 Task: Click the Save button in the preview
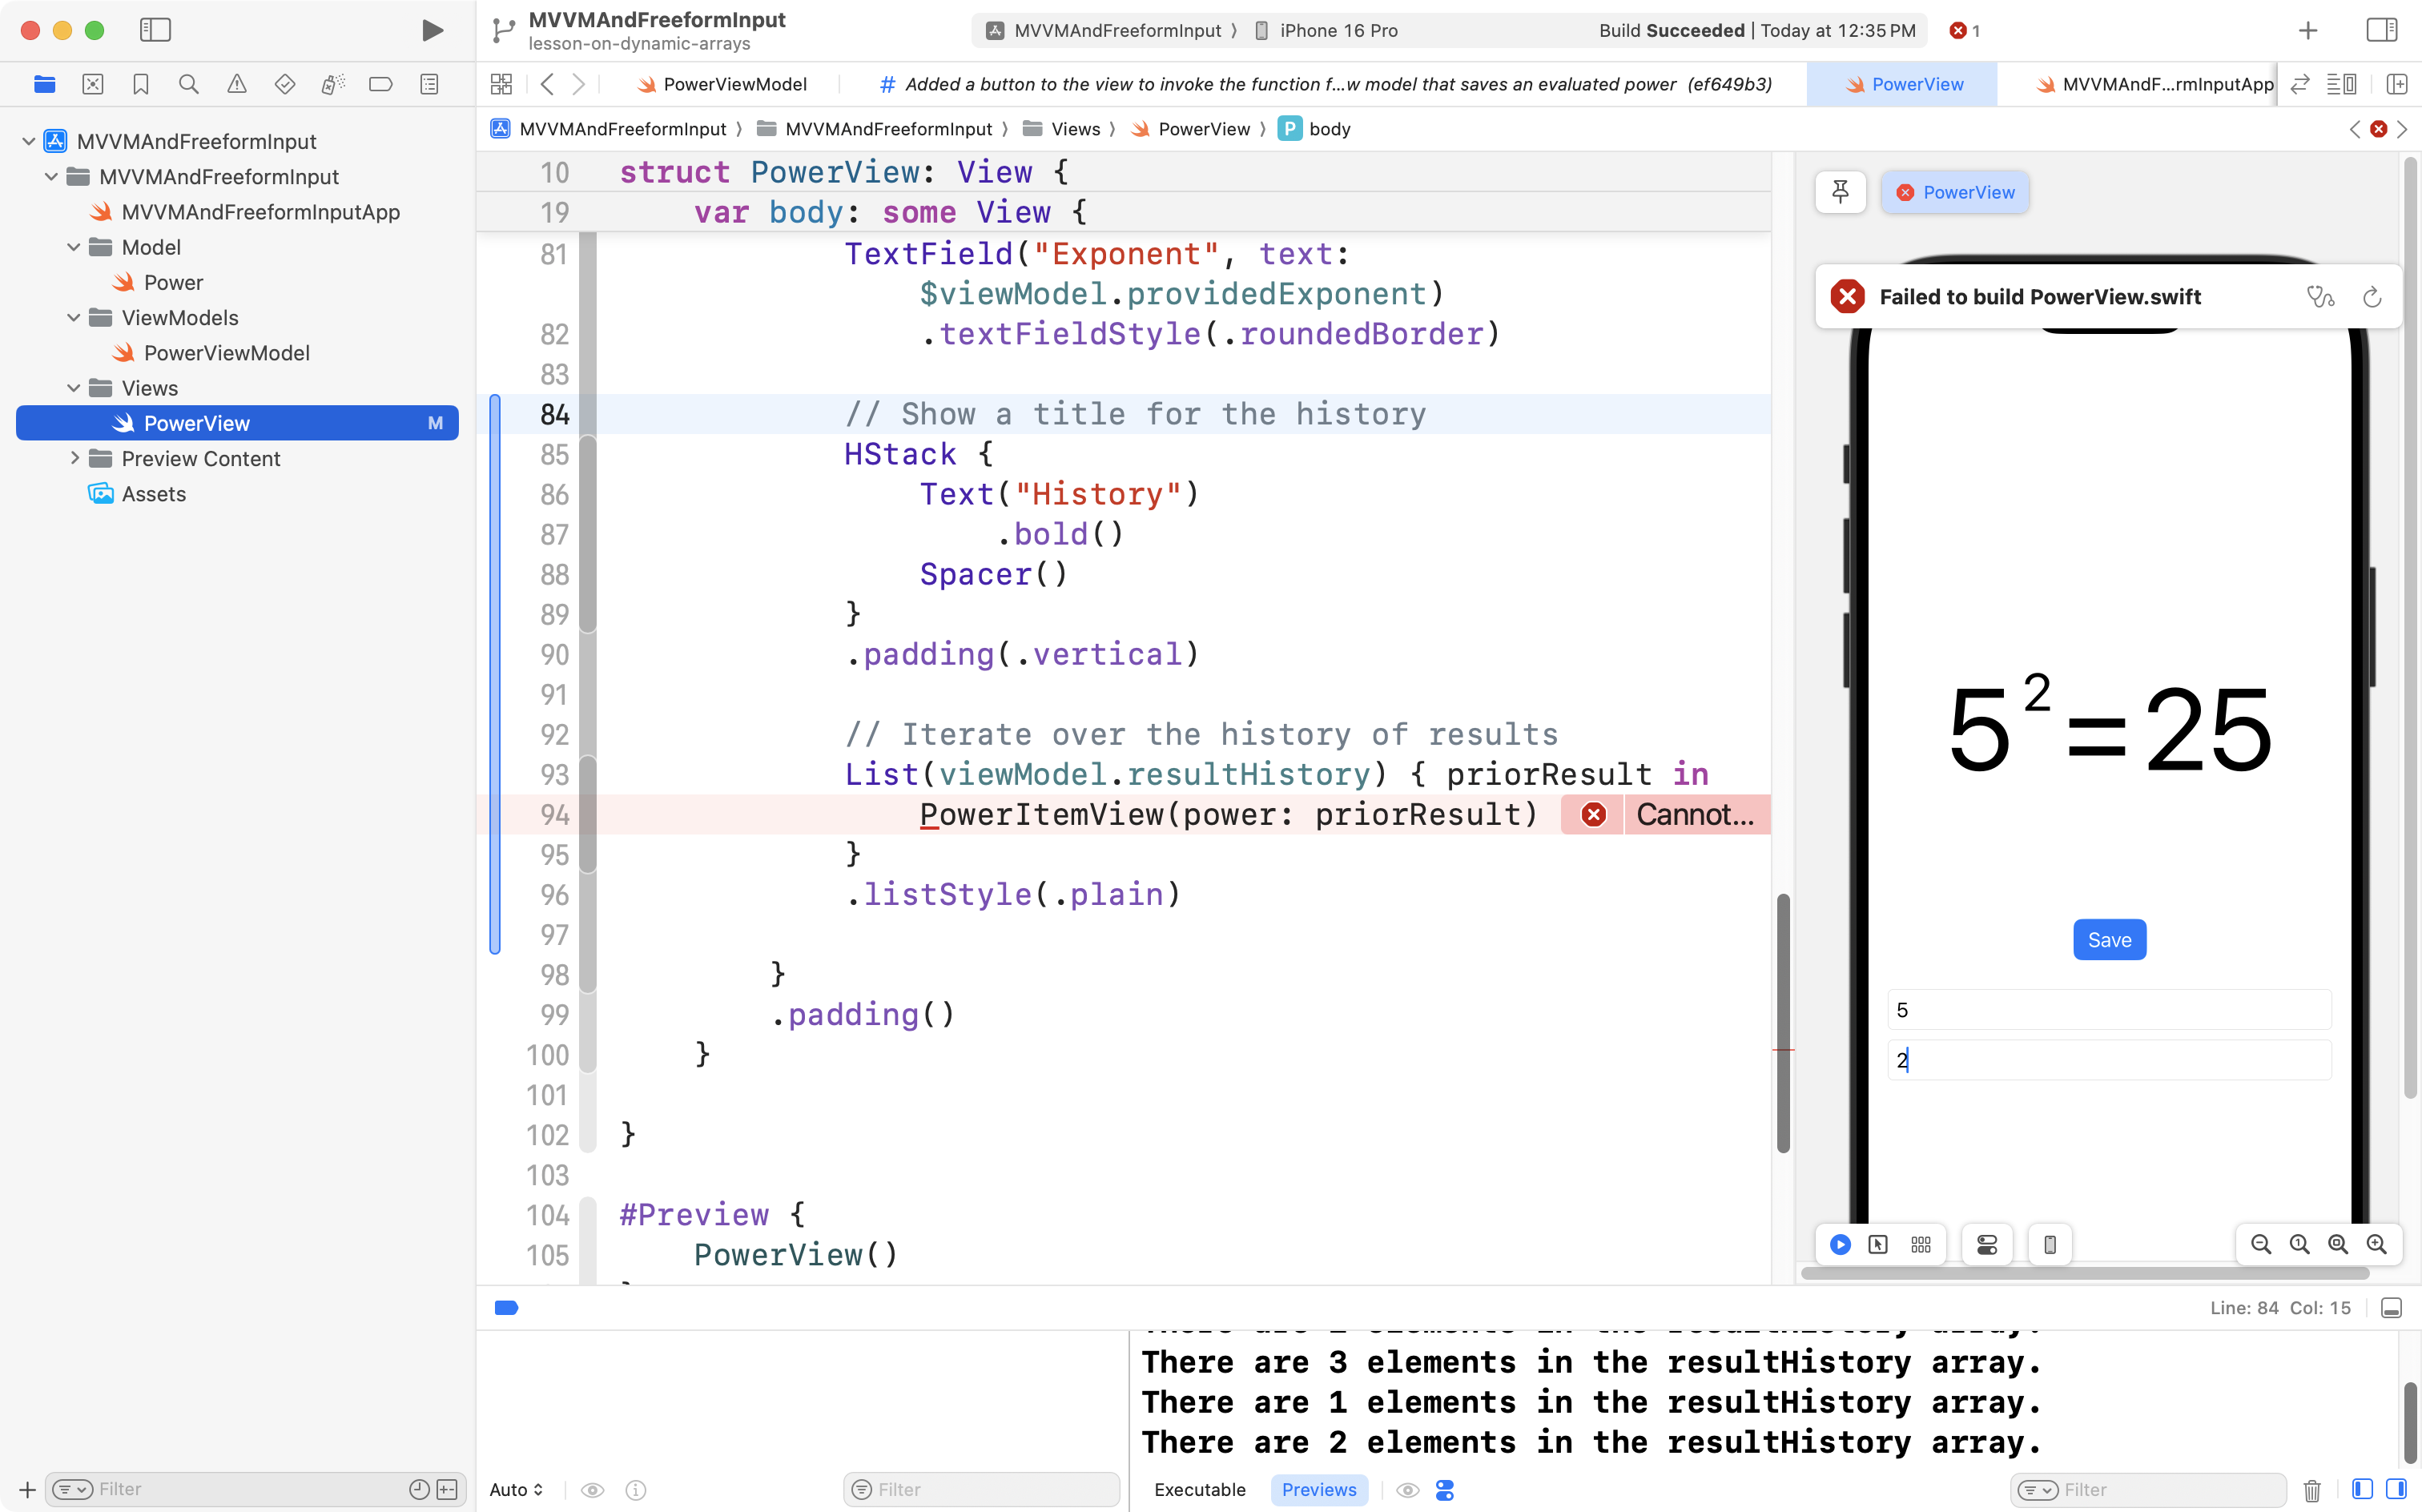point(2109,940)
